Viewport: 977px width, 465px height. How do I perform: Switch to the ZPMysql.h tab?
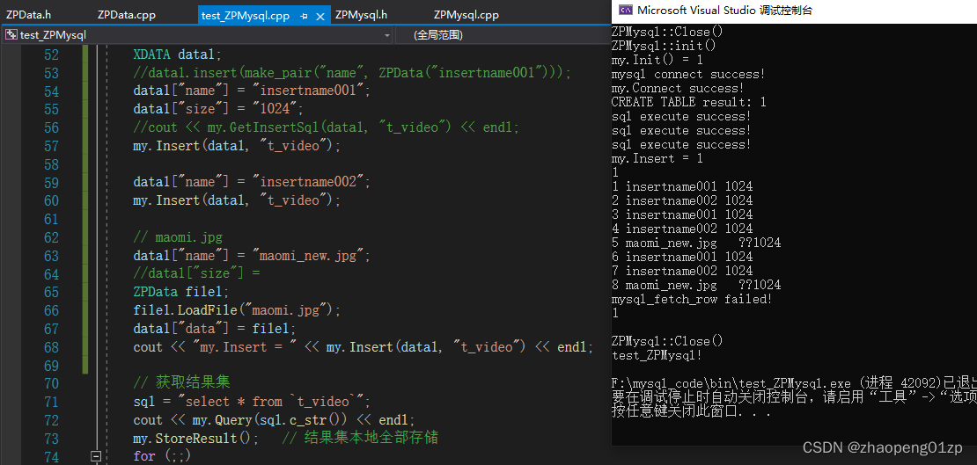click(x=361, y=15)
